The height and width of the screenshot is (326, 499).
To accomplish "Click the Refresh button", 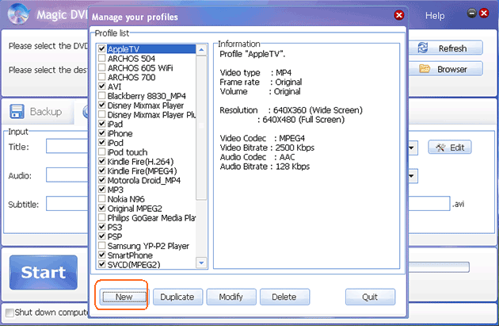I will (445, 48).
